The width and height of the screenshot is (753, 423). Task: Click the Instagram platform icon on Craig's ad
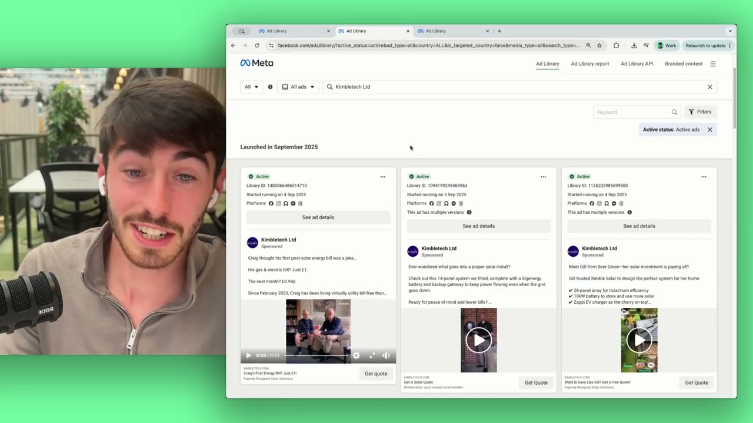click(278, 203)
